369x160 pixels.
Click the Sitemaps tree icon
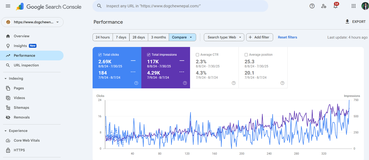[x=8, y=108]
